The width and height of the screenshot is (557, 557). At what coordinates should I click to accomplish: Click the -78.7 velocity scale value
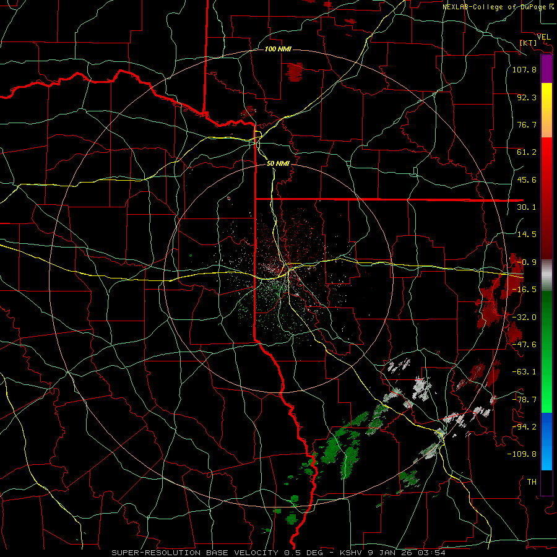pyautogui.click(x=524, y=400)
